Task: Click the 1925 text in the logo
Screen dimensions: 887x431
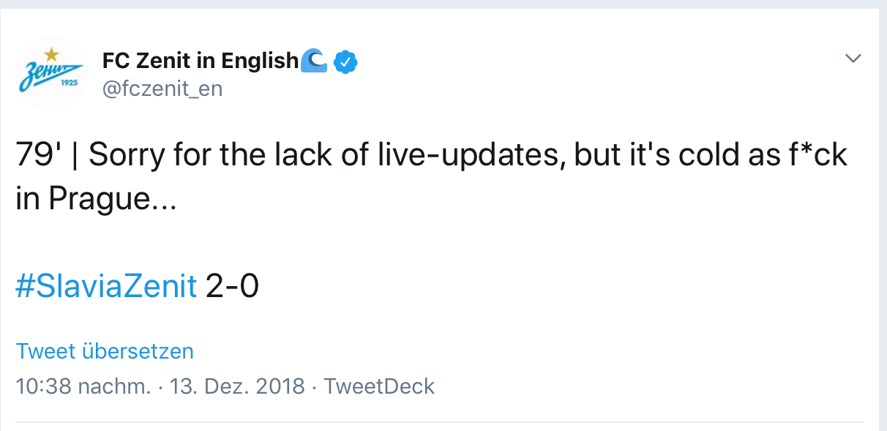Action: (x=68, y=83)
